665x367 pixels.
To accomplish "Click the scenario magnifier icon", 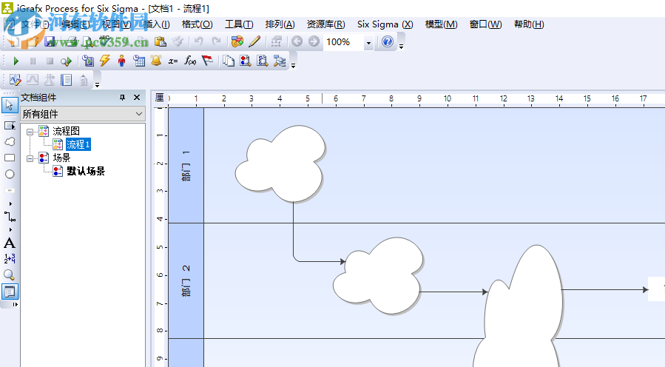I will click(245, 61).
